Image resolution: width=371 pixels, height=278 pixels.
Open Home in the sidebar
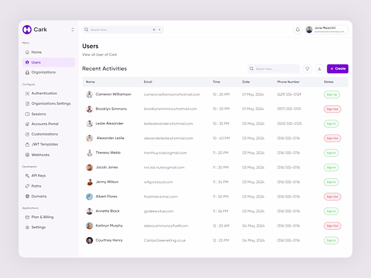click(x=49, y=52)
